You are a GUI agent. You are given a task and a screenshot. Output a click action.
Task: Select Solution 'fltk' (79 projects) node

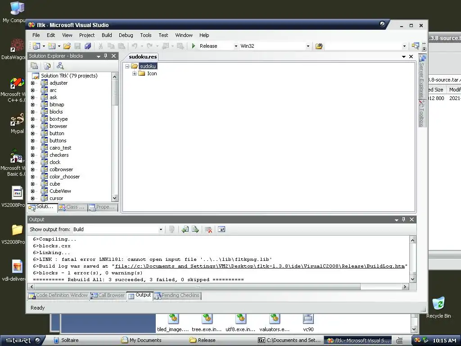pos(69,76)
